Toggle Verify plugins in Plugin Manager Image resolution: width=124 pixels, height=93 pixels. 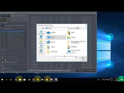point(12,16)
